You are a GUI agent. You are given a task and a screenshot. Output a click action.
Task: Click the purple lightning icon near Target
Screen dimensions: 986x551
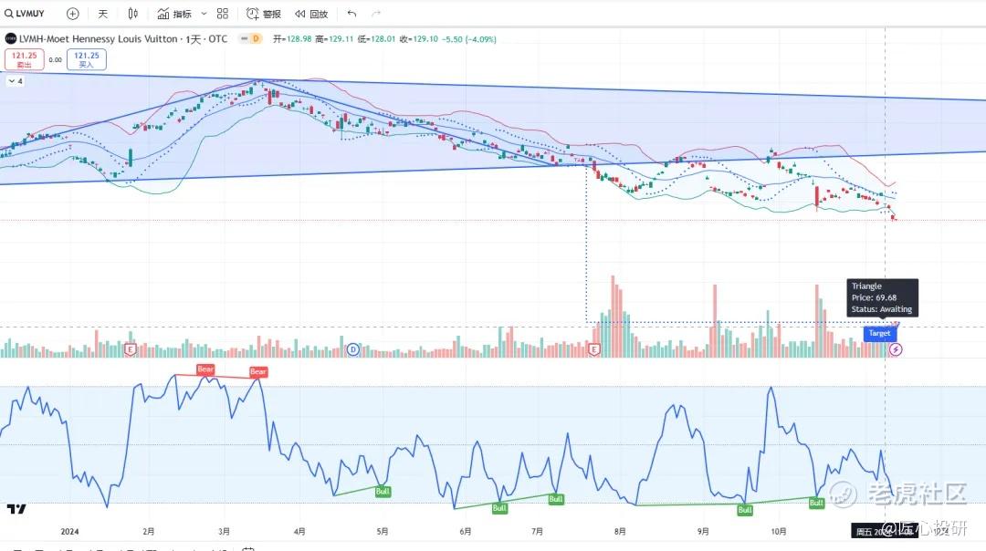coord(896,349)
